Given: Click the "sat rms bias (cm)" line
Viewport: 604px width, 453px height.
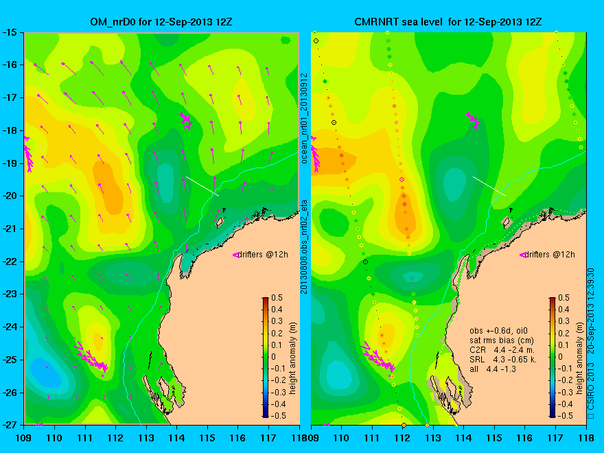Looking at the screenshot, I should 502,340.
